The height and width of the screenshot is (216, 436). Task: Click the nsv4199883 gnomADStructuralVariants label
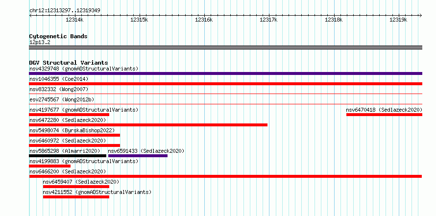click(x=84, y=161)
